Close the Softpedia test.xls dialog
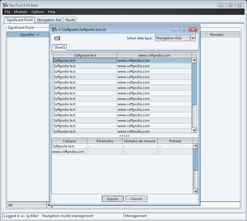Screen dimensions: 247x221 [x=193, y=29]
